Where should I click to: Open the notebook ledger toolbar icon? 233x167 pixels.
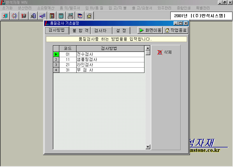click(52, 16)
